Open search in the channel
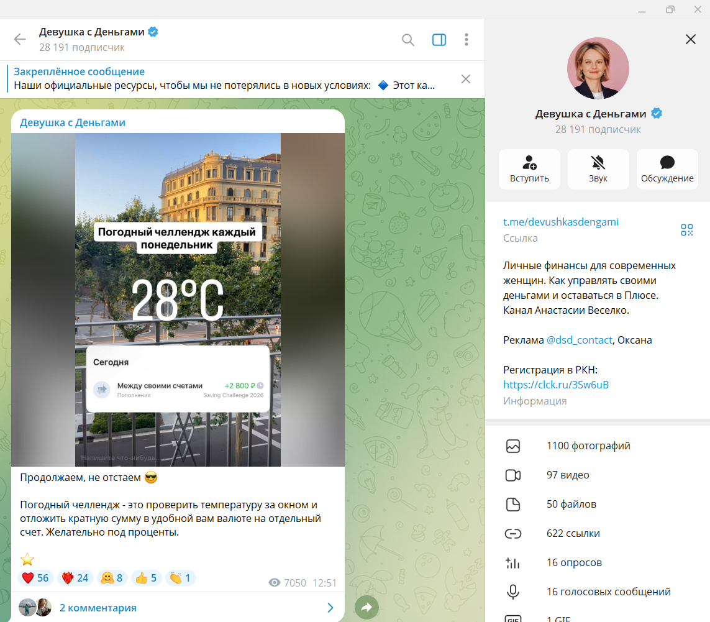 click(x=408, y=40)
